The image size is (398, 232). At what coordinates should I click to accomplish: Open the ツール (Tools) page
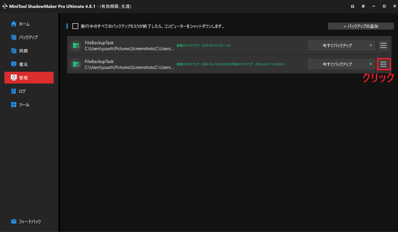29,105
